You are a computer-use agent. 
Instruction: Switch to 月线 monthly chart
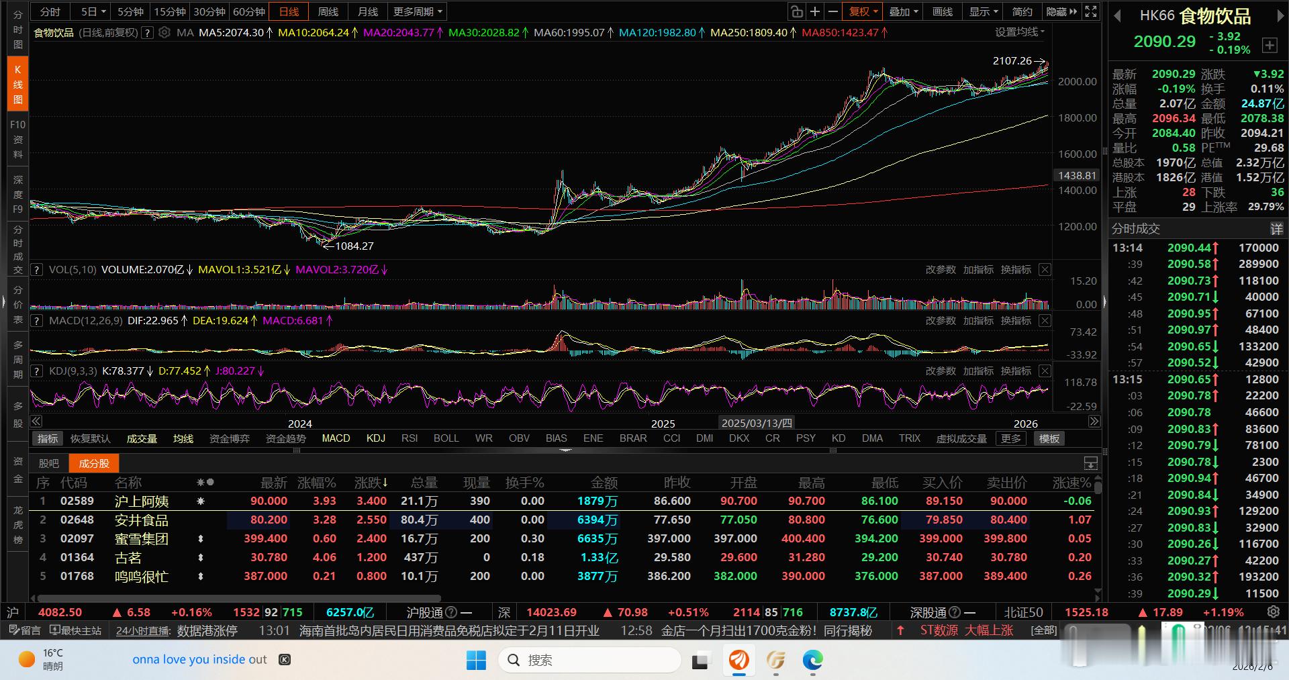click(x=368, y=11)
